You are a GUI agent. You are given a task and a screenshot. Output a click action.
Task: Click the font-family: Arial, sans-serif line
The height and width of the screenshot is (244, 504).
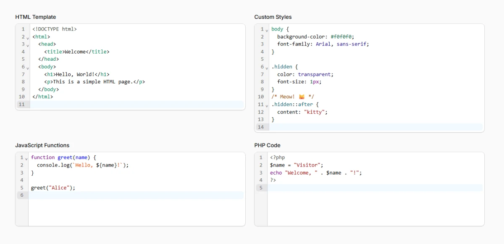323,44
